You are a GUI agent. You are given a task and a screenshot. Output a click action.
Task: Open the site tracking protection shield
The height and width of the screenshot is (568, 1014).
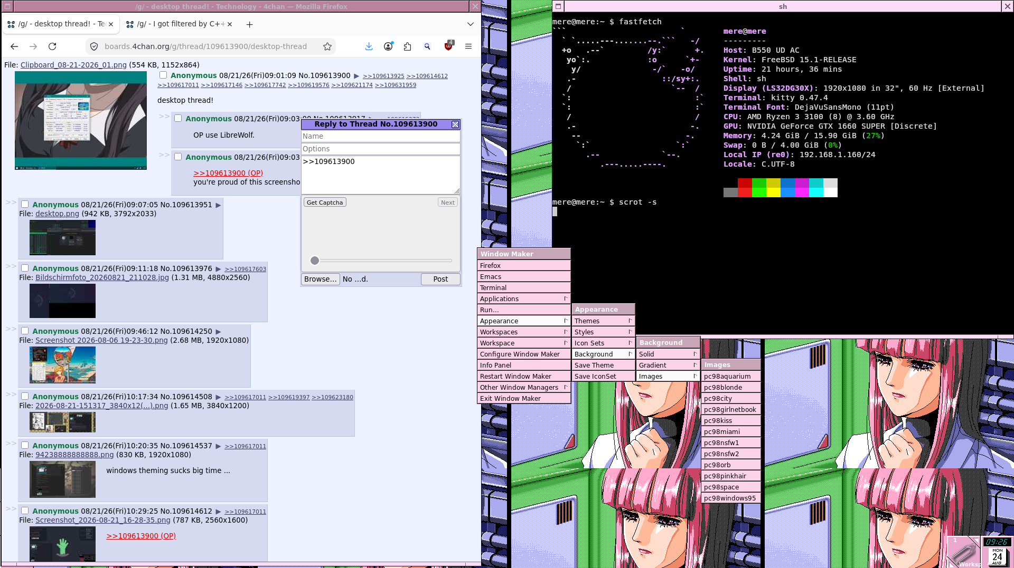tap(94, 46)
